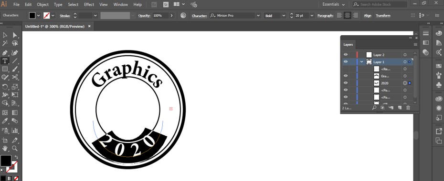The image size is (444, 181).
Task: Expand opacity slider arrow
Action: pos(171,16)
